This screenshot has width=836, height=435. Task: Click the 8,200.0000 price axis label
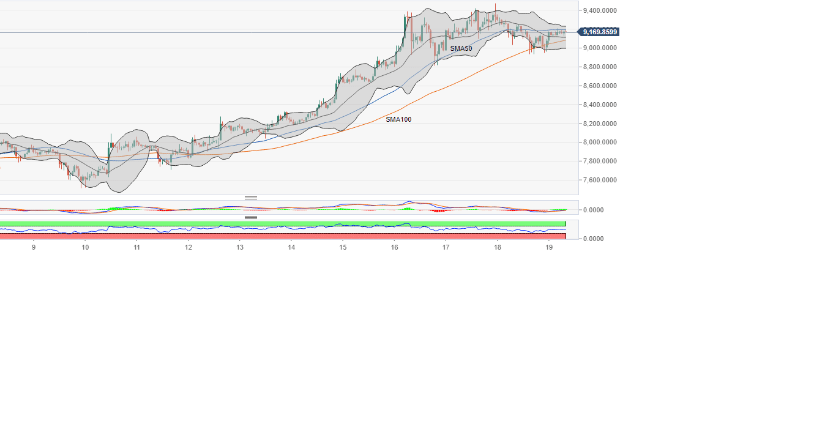point(600,124)
